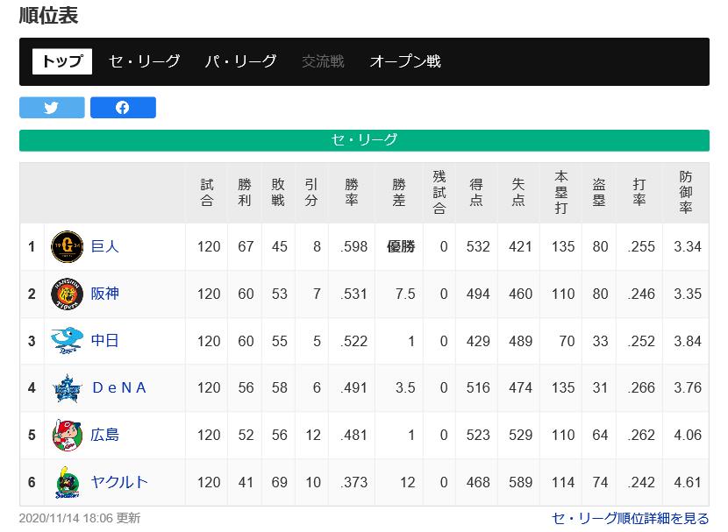Viewport: 728px width, 532px height.
Task: Switch to the セ・リーグ tab
Action: (145, 61)
